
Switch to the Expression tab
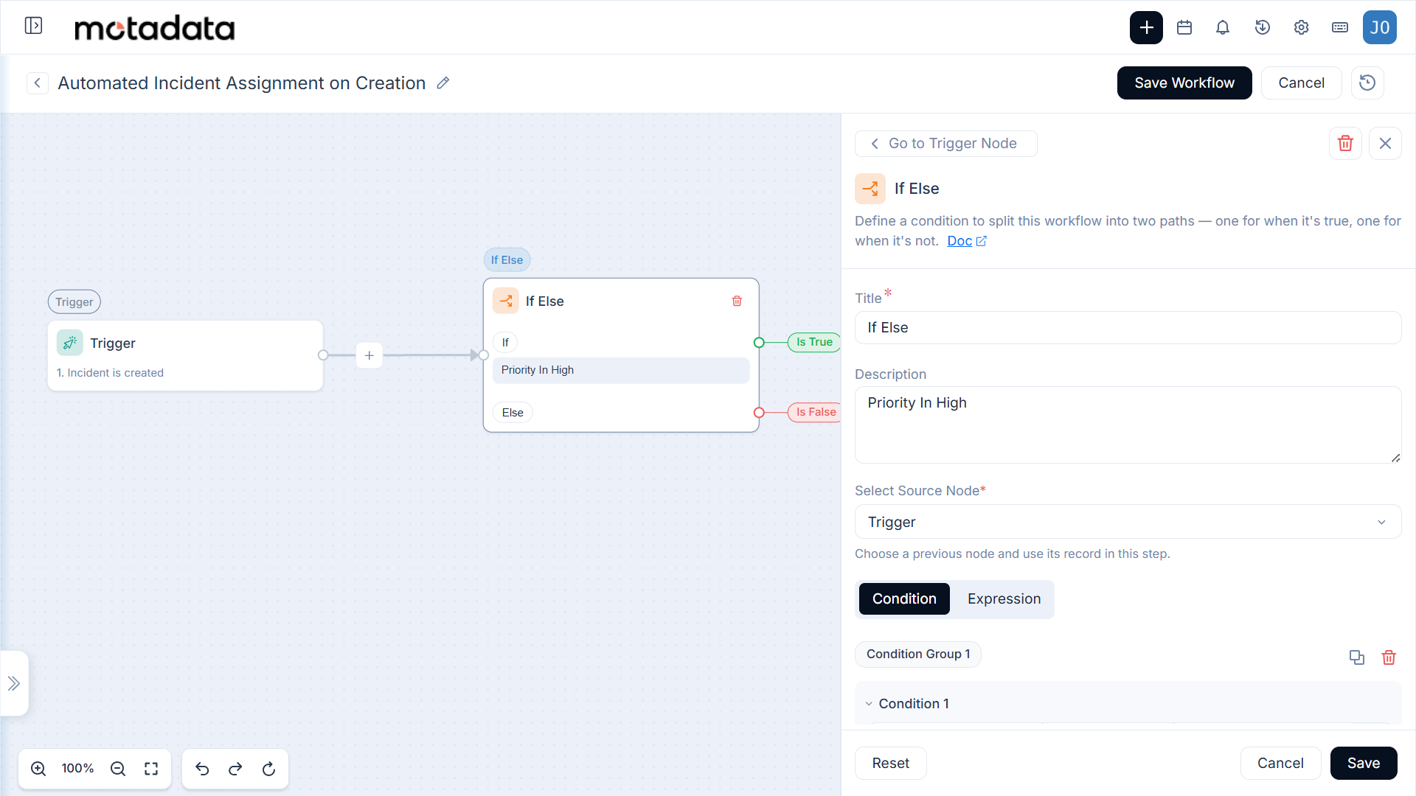(x=1004, y=599)
